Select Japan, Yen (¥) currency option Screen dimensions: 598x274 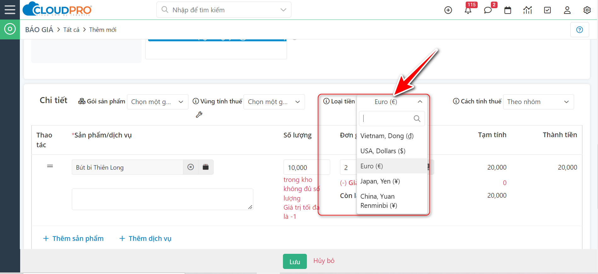coord(392,181)
